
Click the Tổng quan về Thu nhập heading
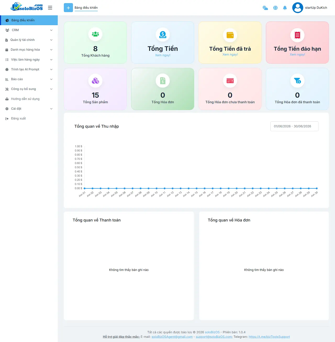tap(97, 126)
